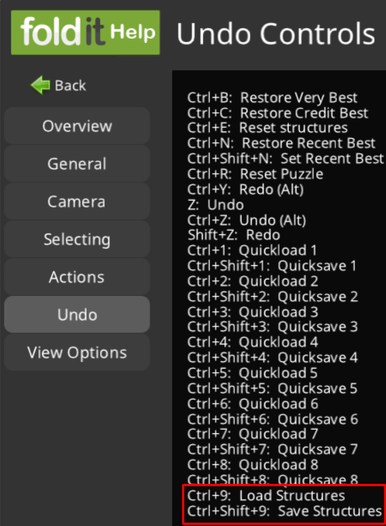Image resolution: width=386 pixels, height=526 pixels.
Task: Select the Reset Puzzle shortcut line
Action: click(255, 174)
